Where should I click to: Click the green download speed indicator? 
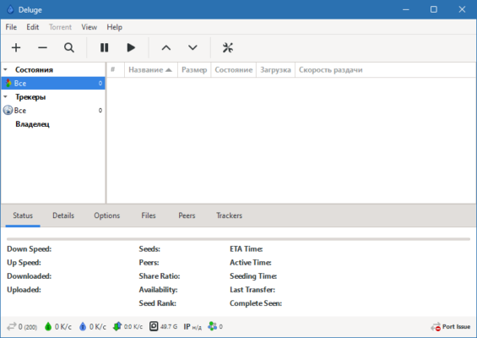[57, 327]
